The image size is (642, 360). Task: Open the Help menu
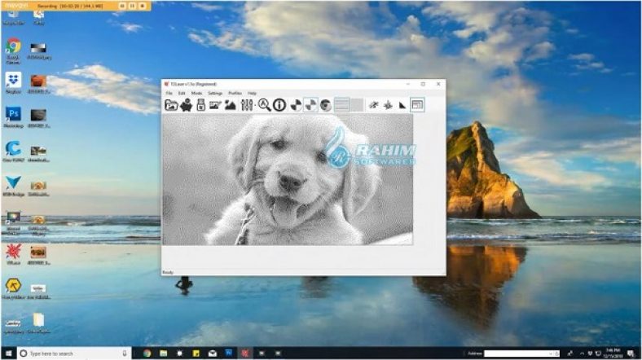[252, 94]
